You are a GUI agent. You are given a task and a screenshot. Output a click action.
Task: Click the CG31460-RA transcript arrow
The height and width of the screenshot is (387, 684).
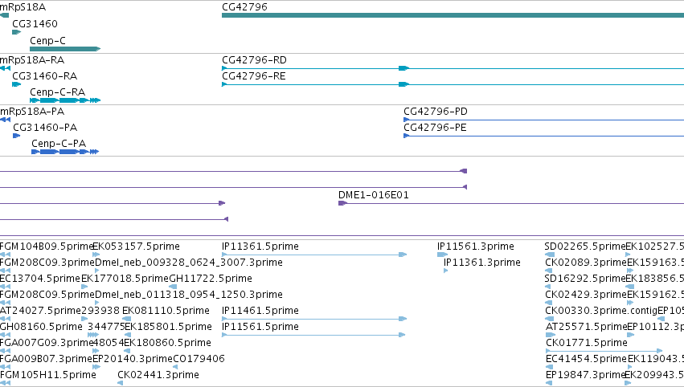[17, 84]
